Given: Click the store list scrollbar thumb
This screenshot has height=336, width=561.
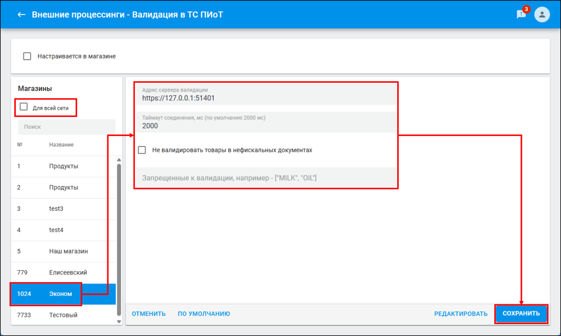Looking at the screenshot, I should pos(119,240).
